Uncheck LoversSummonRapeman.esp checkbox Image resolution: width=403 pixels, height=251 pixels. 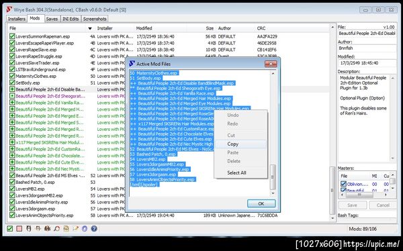coord(12,36)
